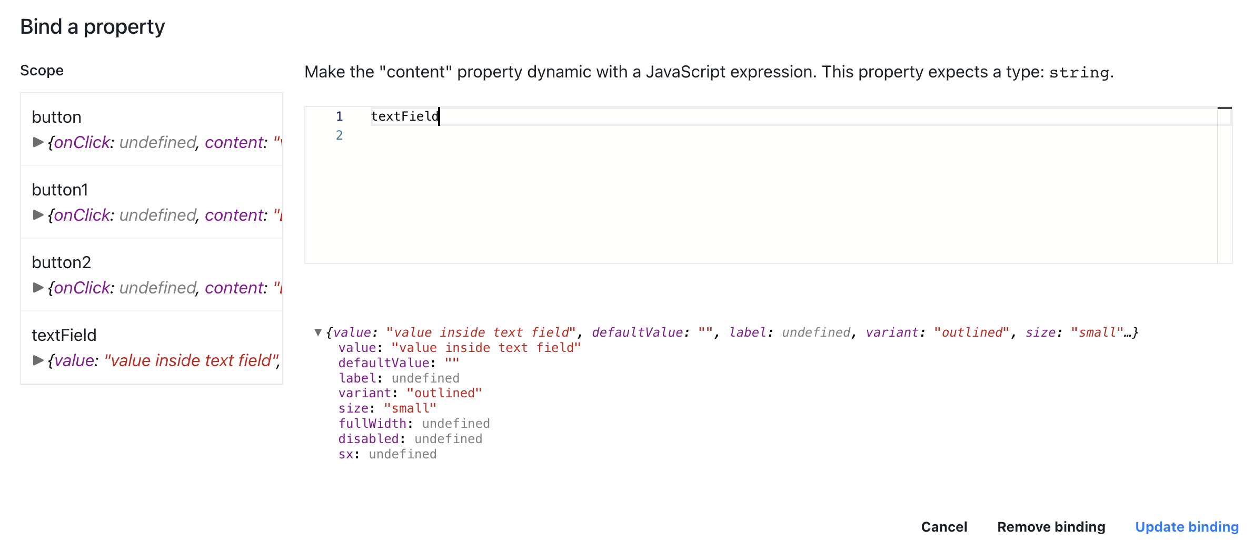Select the textField scope item label
Viewport: 1253px width, 549px height.
click(64, 335)
